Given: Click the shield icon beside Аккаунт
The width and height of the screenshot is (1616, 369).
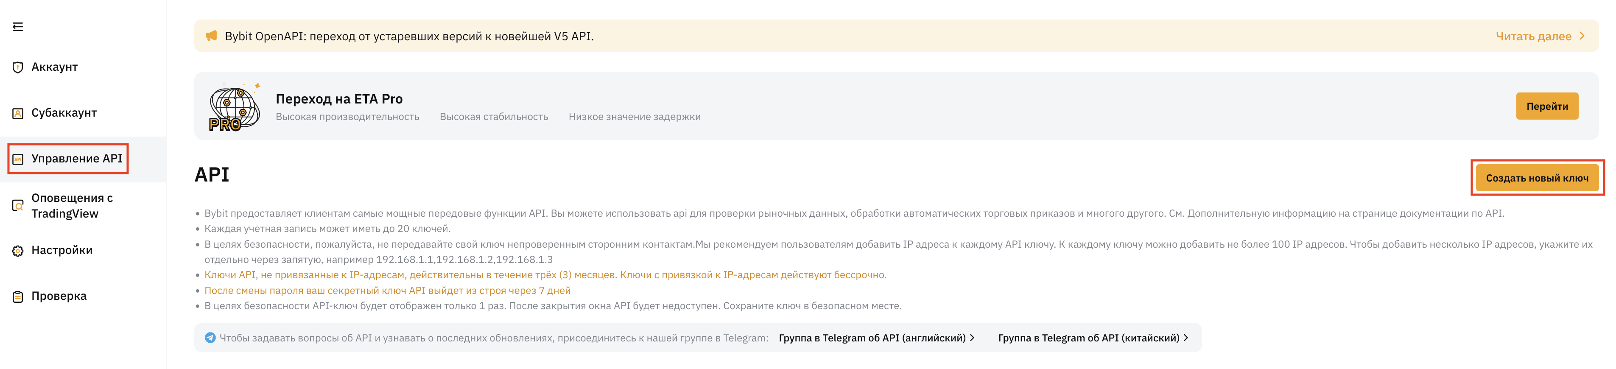Looking at the screenshot, I should pyautogui.click(x=17, y=67).
